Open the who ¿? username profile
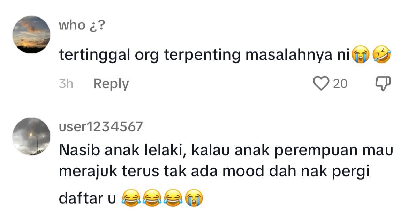Viewport: 408px width, 211px height. [82, 25]
